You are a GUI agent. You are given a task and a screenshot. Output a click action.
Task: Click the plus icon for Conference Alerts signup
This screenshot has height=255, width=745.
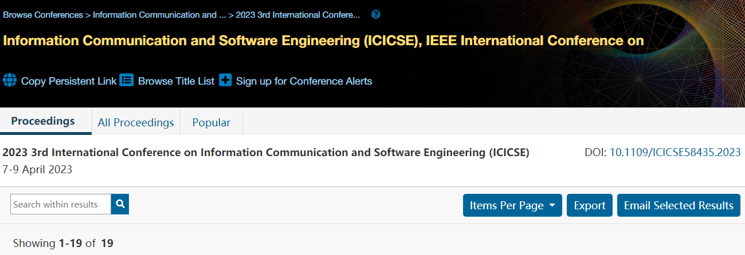pos(226,81)
